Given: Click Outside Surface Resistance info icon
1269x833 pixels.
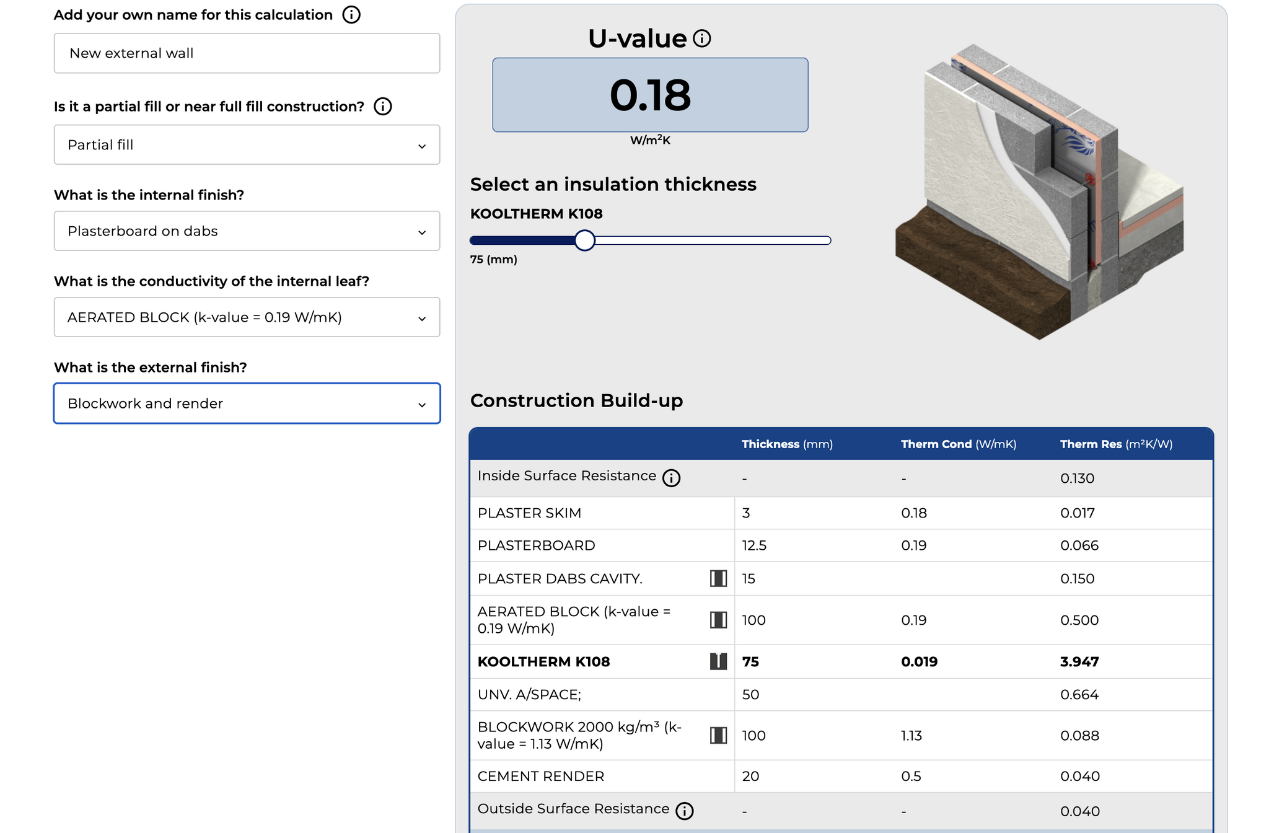Looking at the screenshot, I should tap(685, 811).
